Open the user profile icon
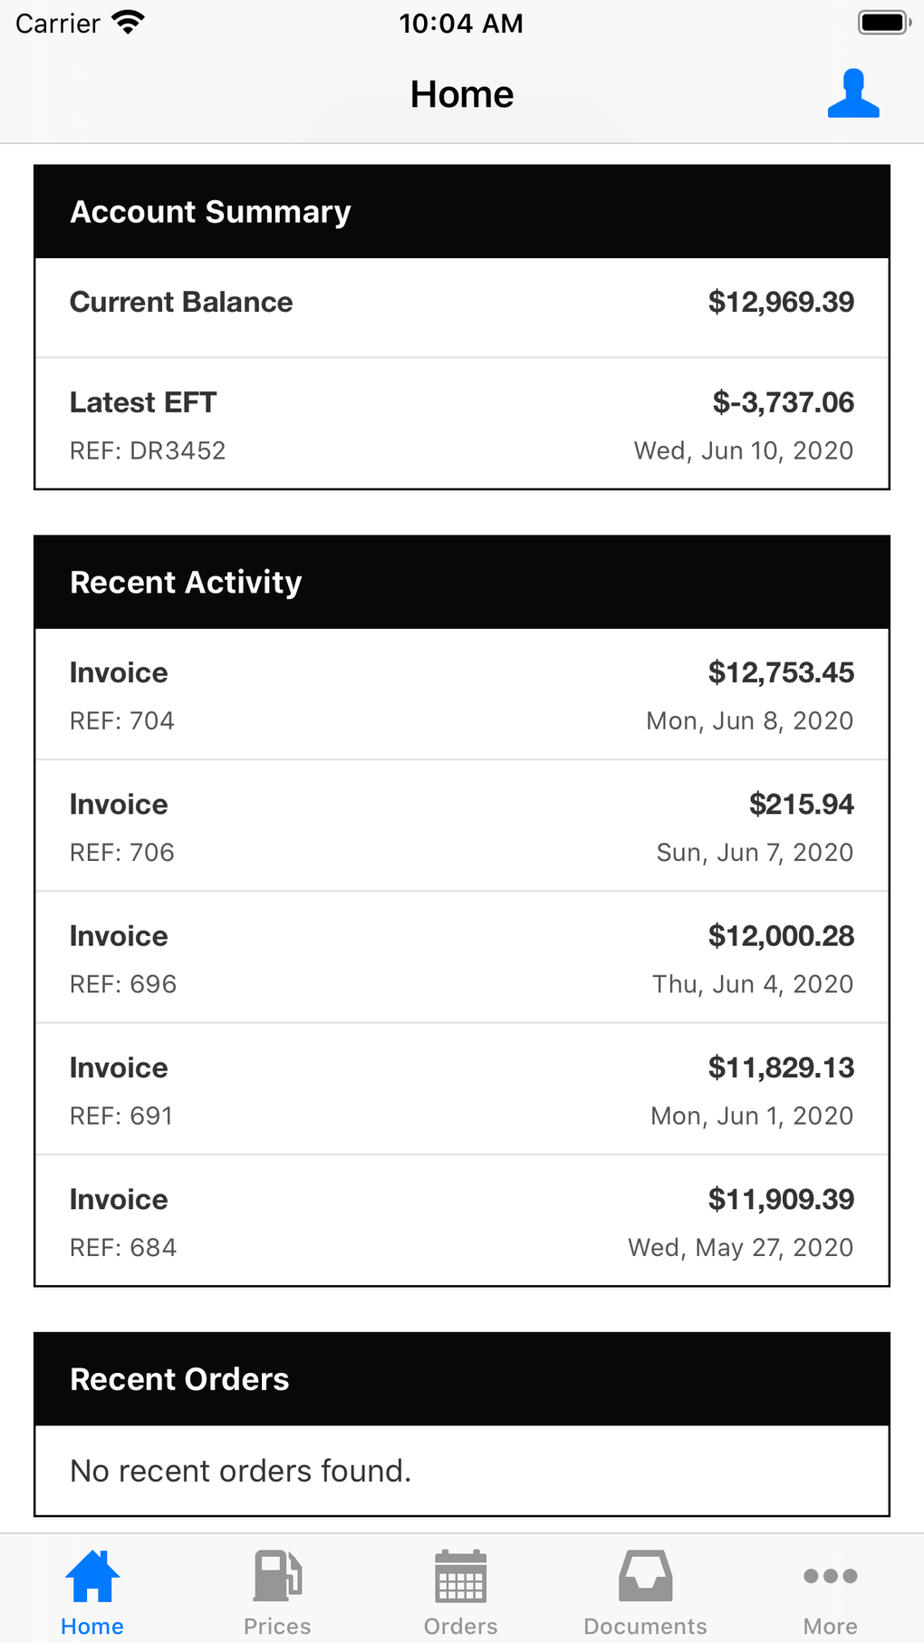The height and width of the screenshot is (1643, 924). (853, 93)
